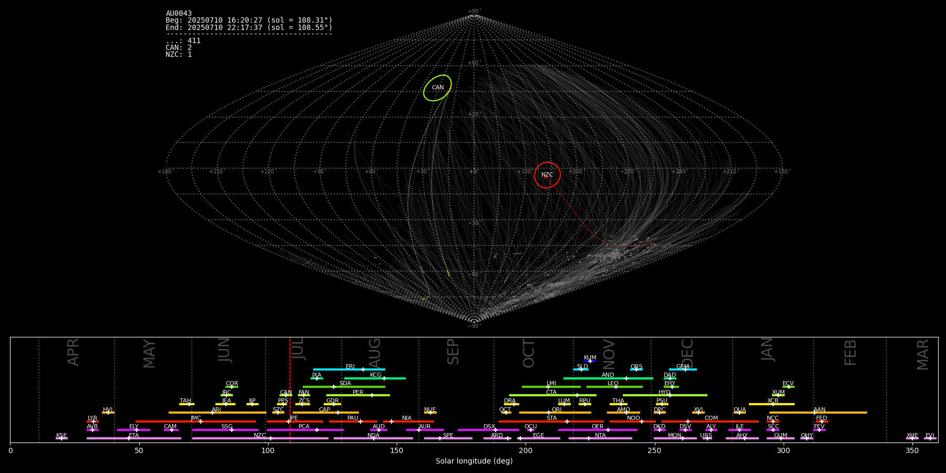Select the SSG shower bar in timeline
The image size is (946, 473).
tap(225, 430)
